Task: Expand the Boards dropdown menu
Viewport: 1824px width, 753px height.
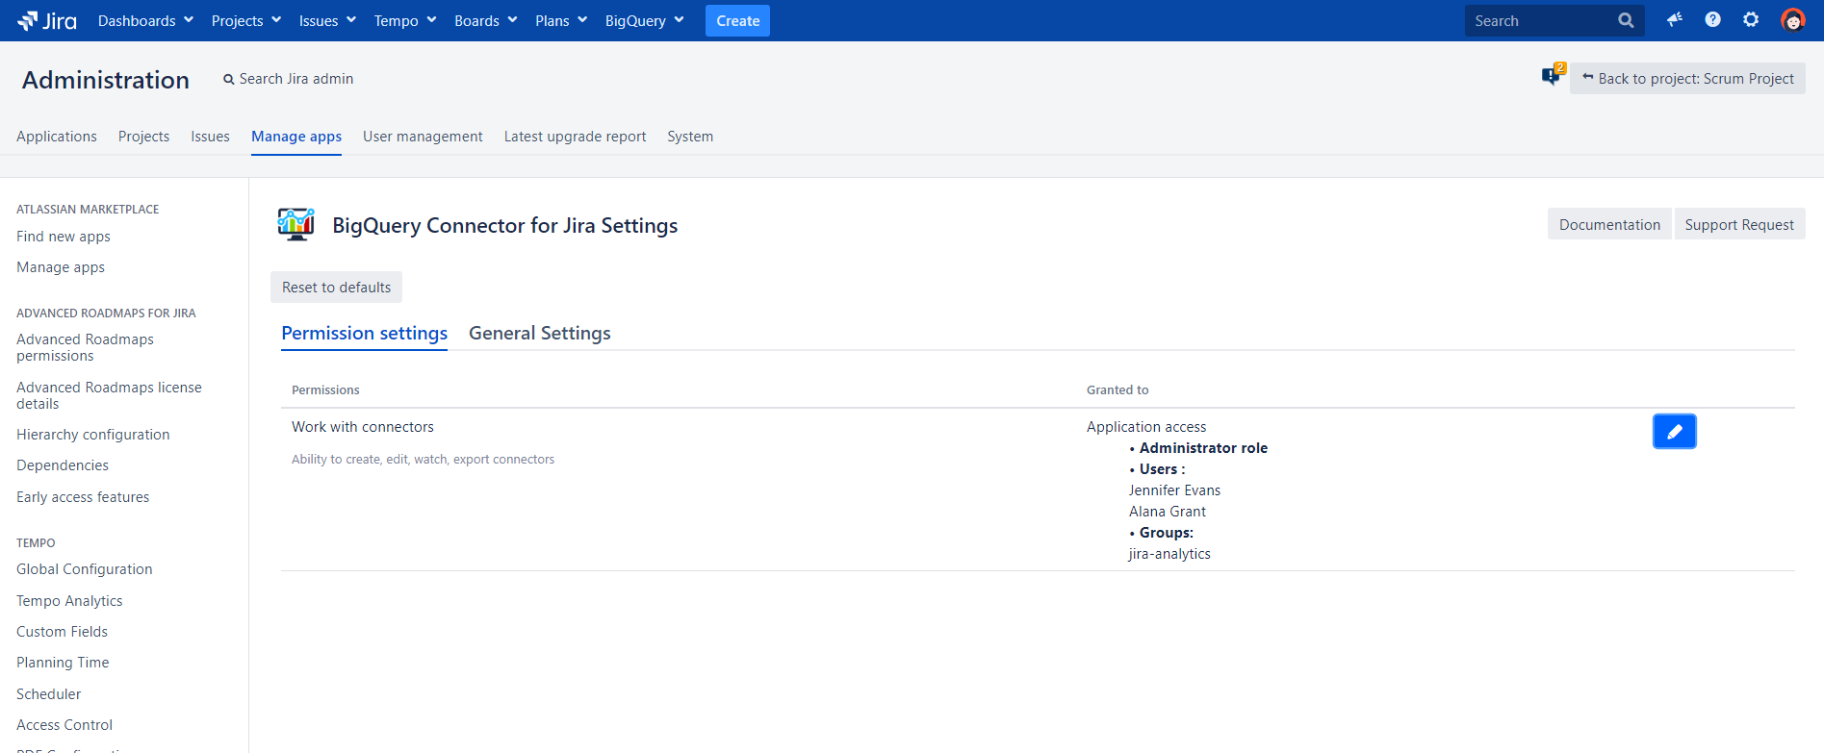Action: (486, 20)
